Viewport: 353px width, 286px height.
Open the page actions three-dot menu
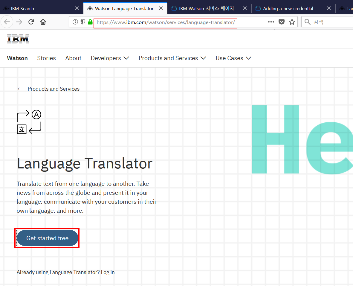click(x=271, y=22)
